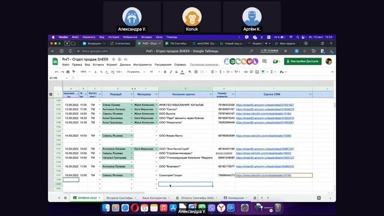This screenshot has height=216, width=384.
Task: Toggle bold formatting
Action: 165,72
